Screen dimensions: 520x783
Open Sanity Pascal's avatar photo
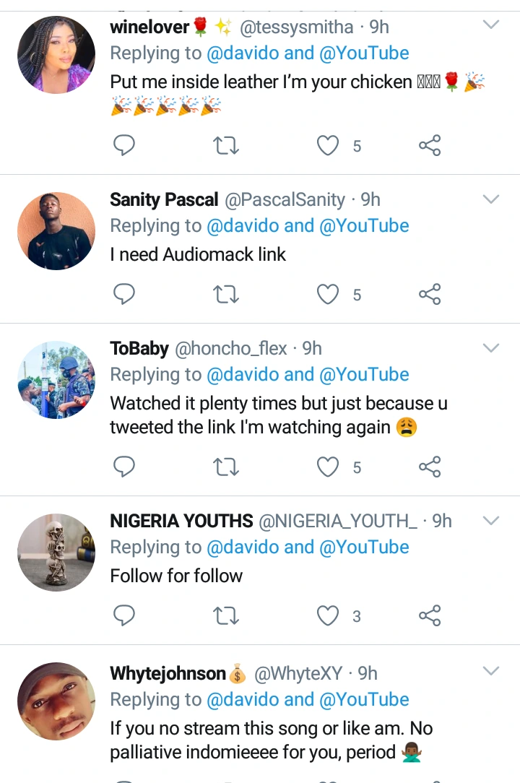[56, 231]
